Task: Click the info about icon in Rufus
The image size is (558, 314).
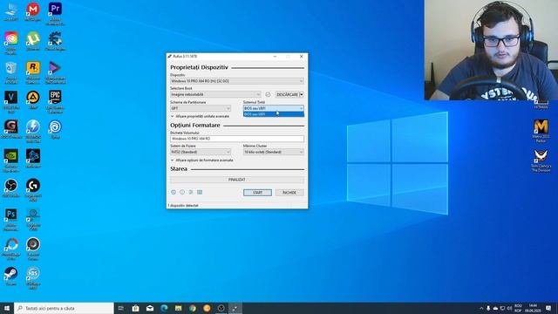Action: (182, 192)
